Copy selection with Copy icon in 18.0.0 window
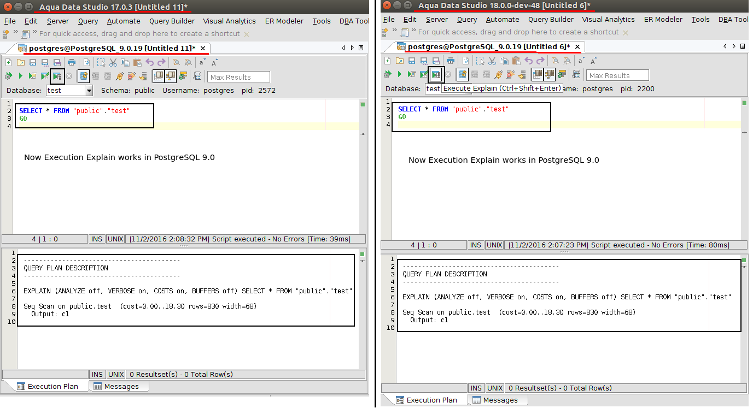This screenshot has height=408, width=753. click(x=504, y=61)
